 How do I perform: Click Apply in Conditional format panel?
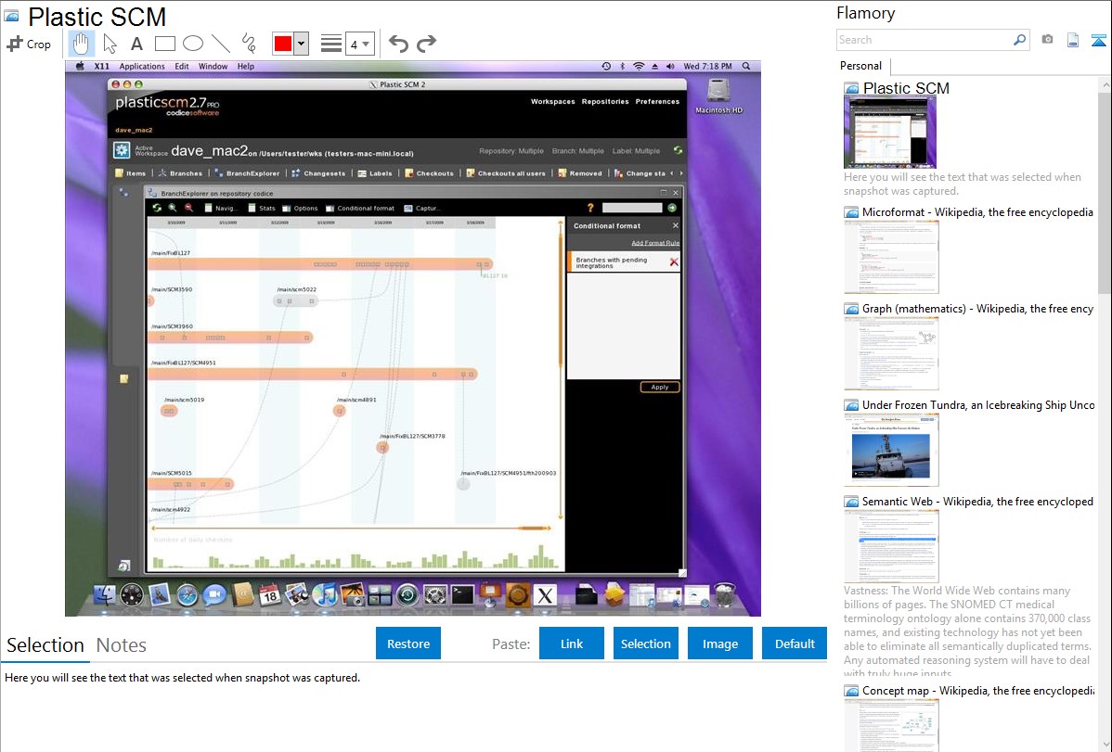[660, 387]
